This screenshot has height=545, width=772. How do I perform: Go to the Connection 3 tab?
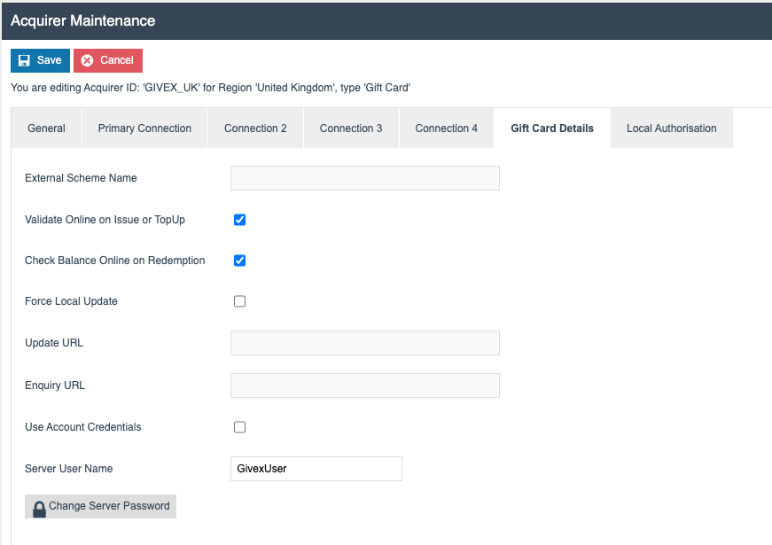point(351,128)
